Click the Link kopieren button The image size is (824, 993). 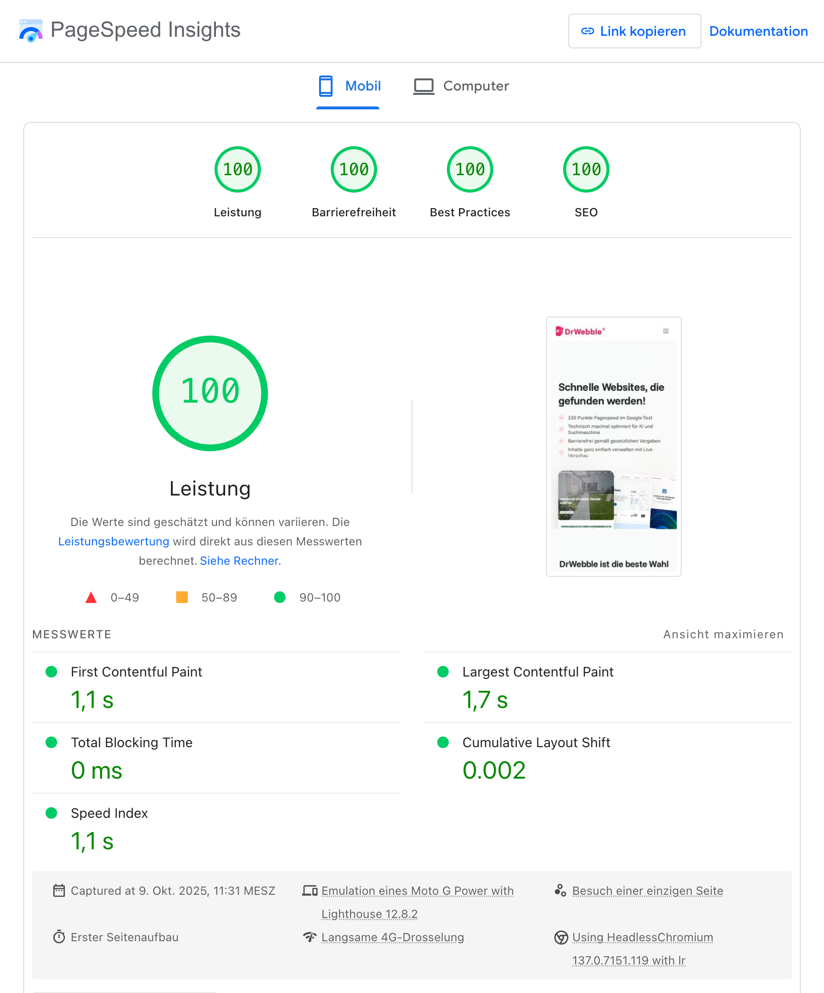click(635, 31)
